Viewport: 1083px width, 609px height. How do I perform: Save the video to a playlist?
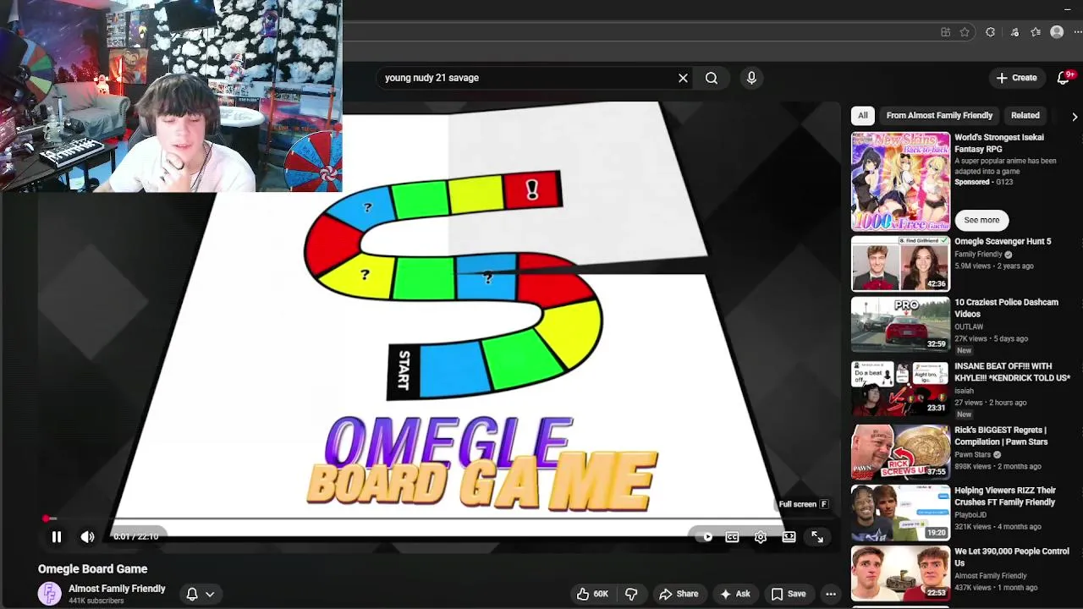coord(789,594)
